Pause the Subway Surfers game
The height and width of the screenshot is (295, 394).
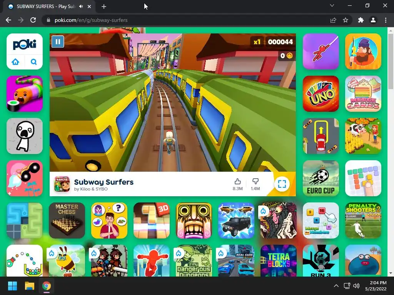click(x=58, y=41)
